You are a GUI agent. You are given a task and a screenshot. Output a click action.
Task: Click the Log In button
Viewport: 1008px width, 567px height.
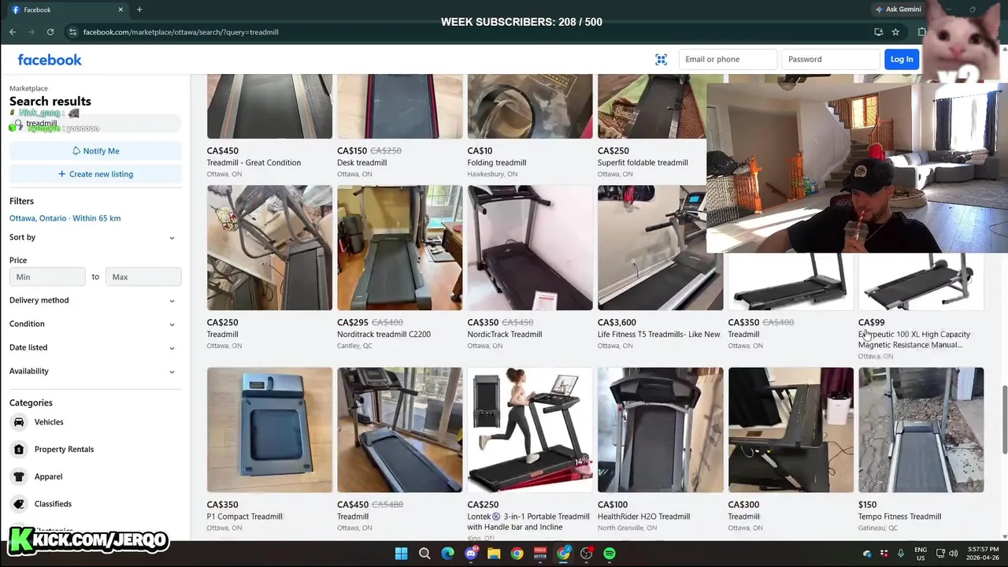point(902,59)
